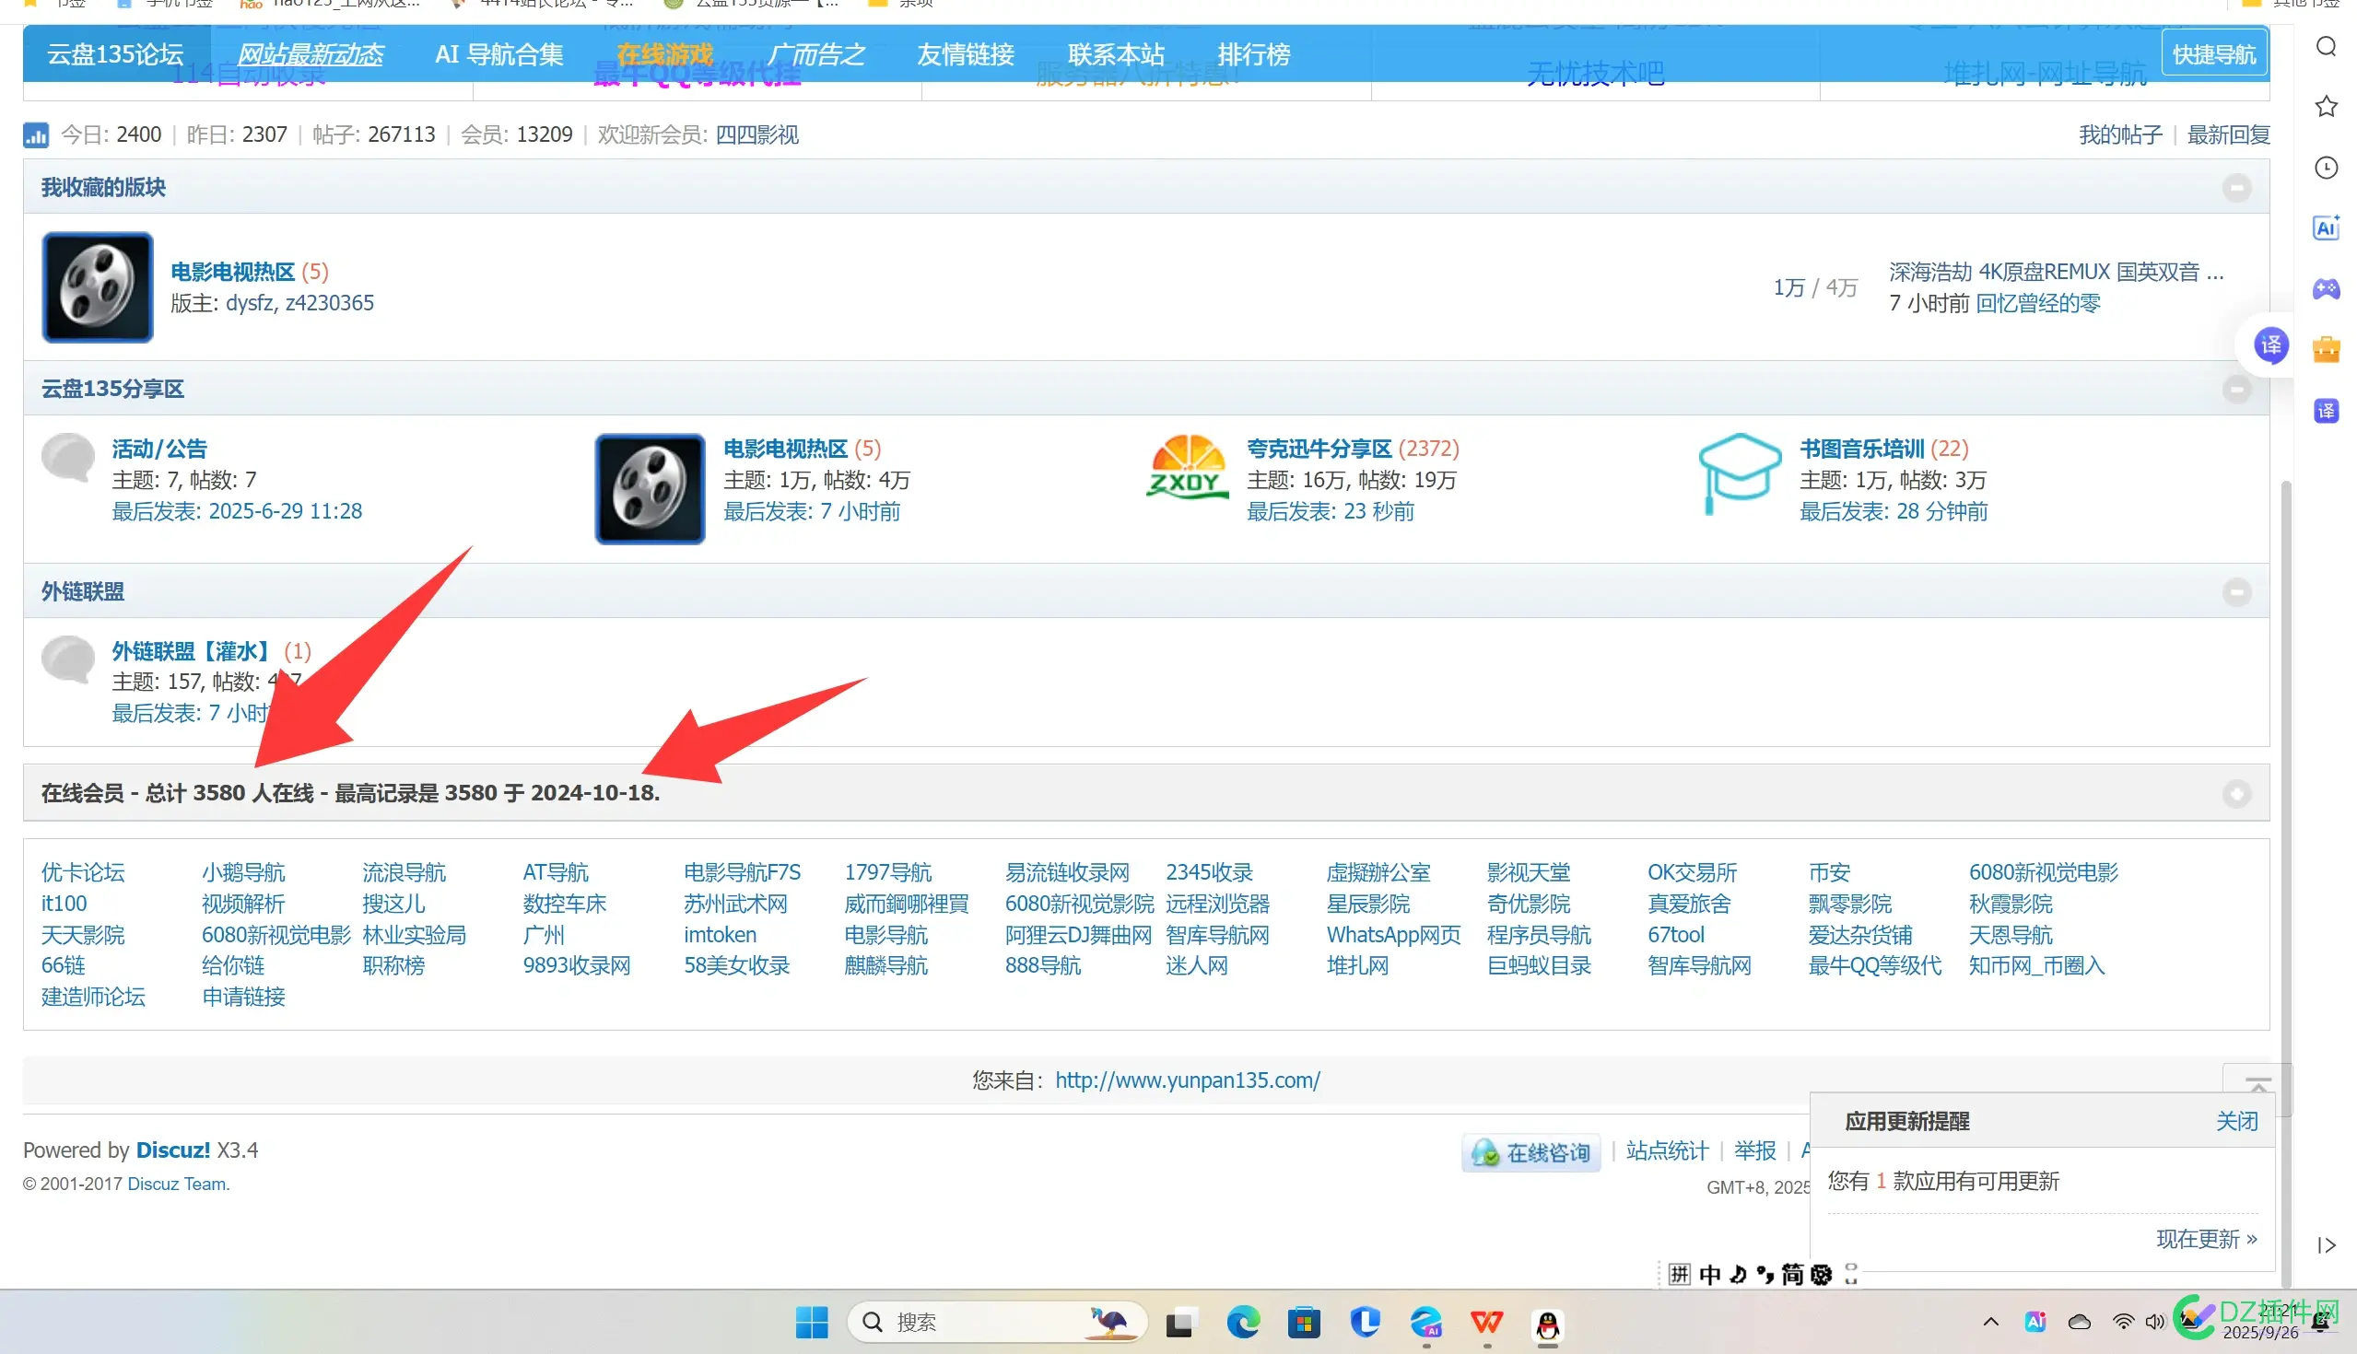Open the 优卡论坛 friend link

tap(82, 872)
